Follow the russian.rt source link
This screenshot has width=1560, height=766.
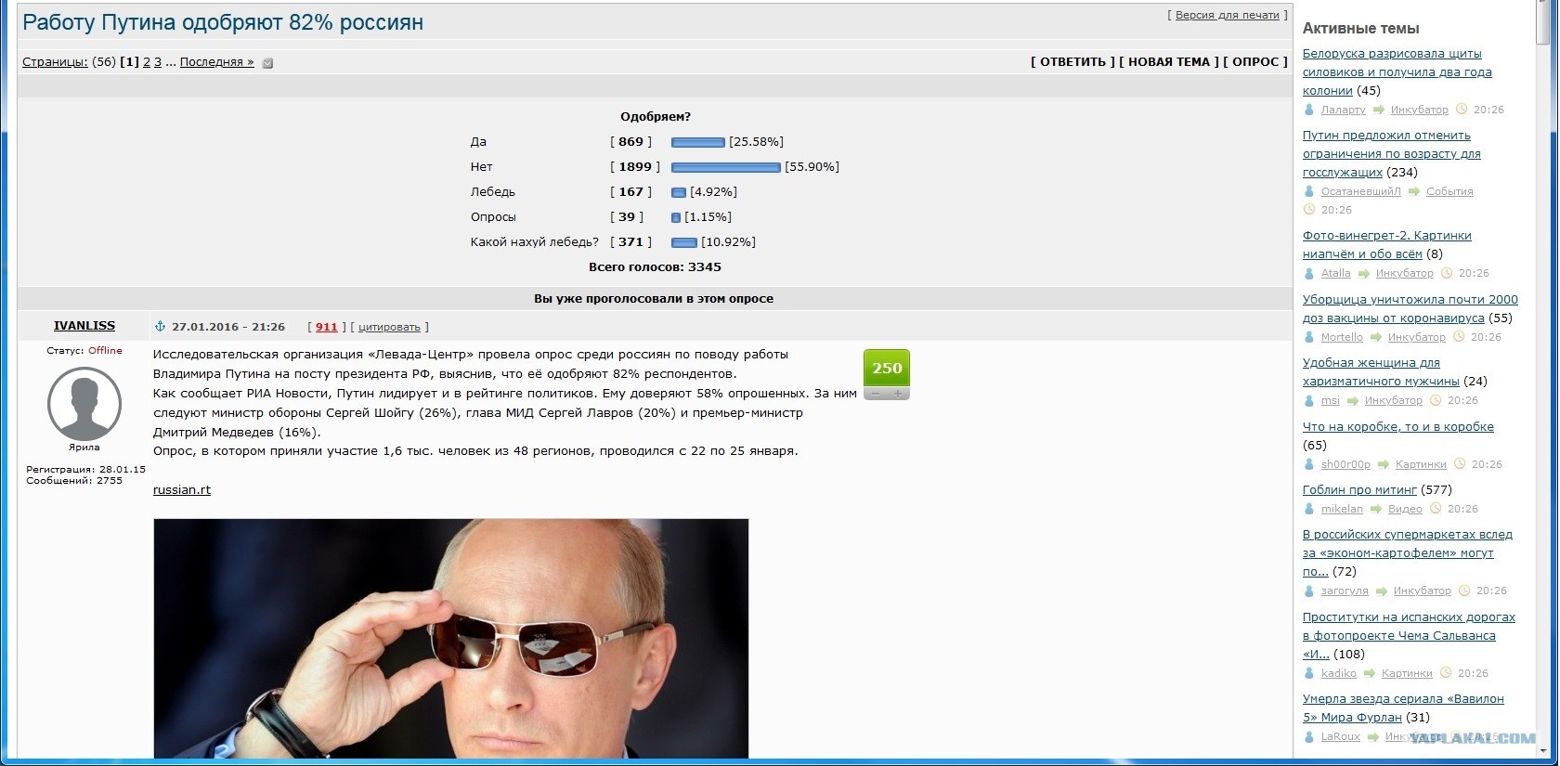pos(182,490)
